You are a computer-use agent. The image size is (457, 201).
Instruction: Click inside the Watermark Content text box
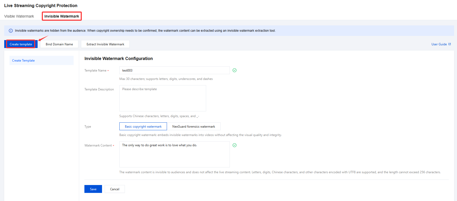pos(174,154)
